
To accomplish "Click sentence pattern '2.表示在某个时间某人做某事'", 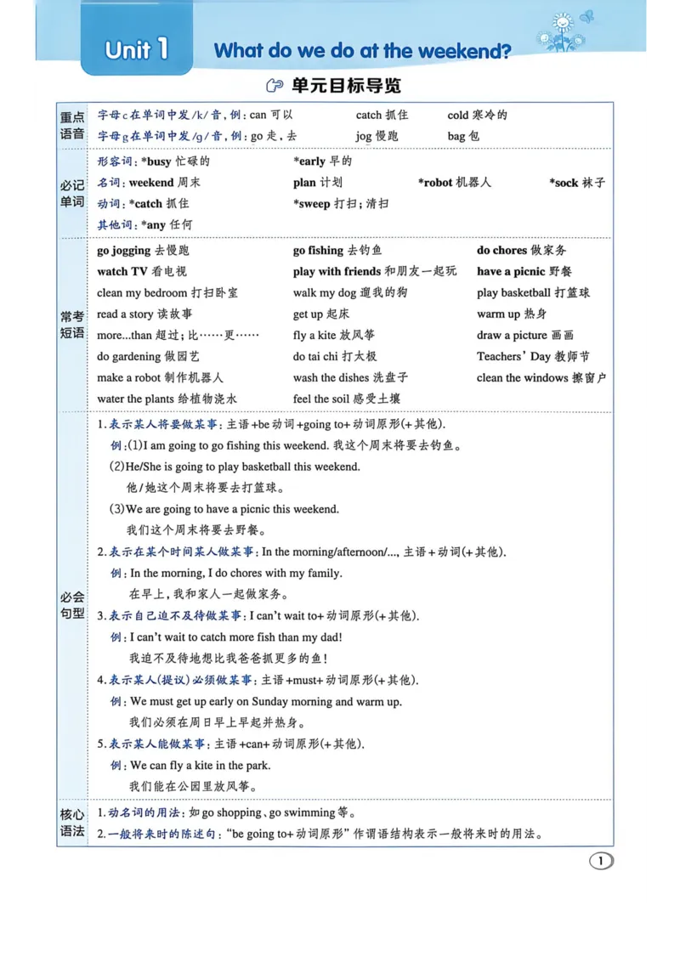I will click(x=175, y=552).
